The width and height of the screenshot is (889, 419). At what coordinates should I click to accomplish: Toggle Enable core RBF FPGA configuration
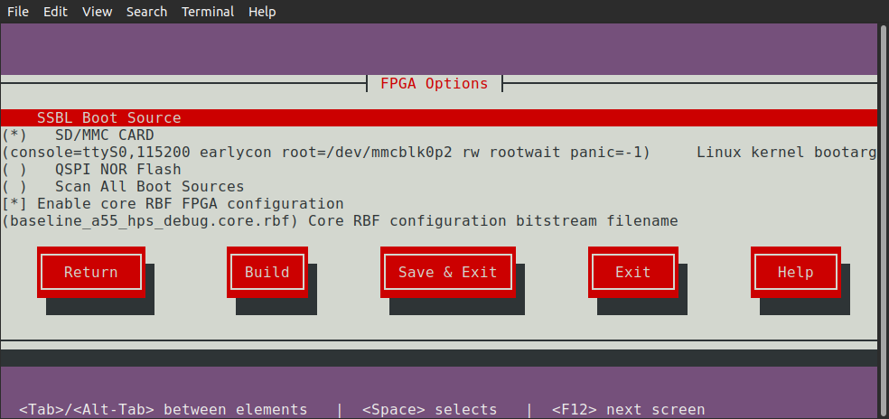(172, 204)
